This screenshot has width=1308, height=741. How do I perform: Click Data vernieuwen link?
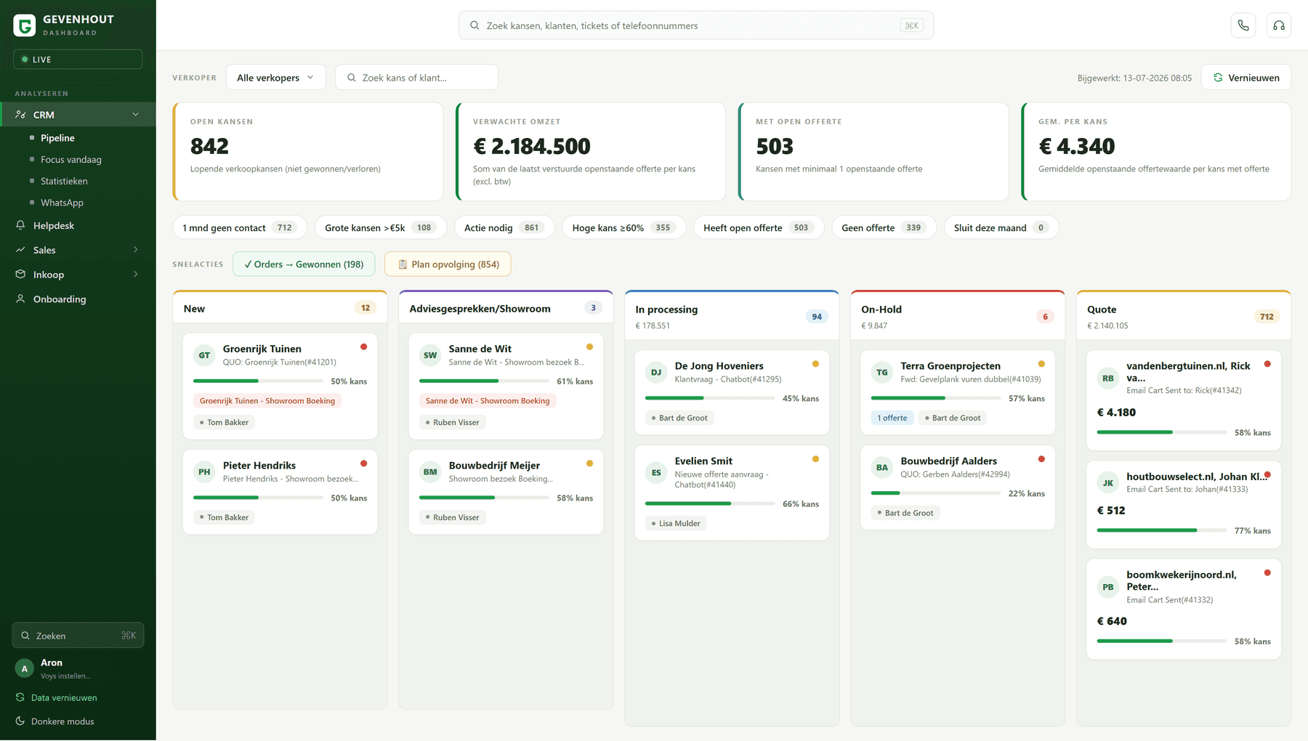tap(64, 697)
